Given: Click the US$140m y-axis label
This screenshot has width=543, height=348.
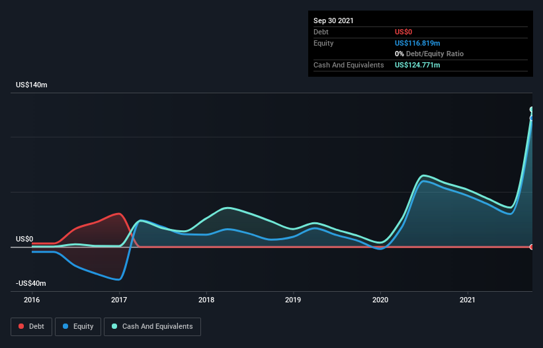Looking at the screenshot, I should coord(32,85).
